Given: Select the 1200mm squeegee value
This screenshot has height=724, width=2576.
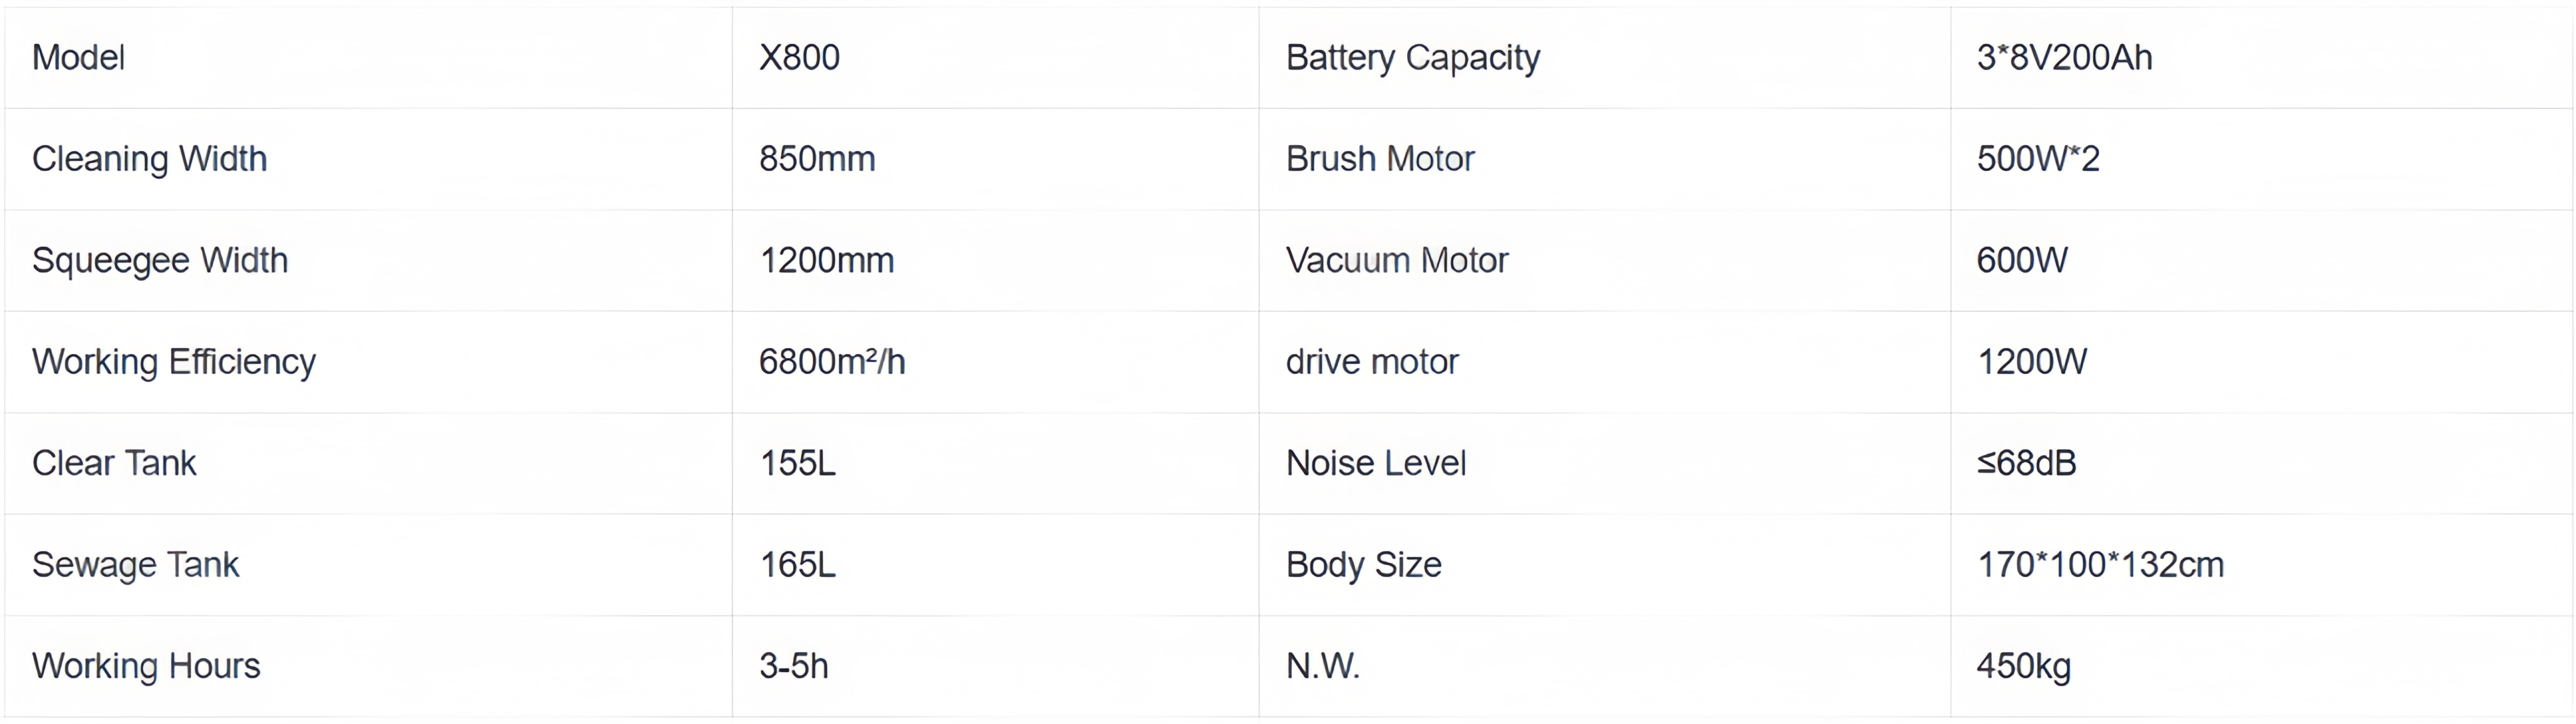Looking at the screenshot, I should click(827, 261).
